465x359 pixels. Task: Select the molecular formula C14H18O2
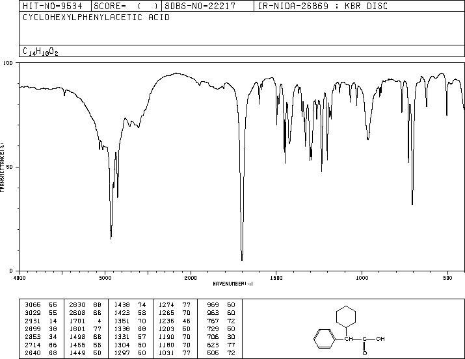40,52
